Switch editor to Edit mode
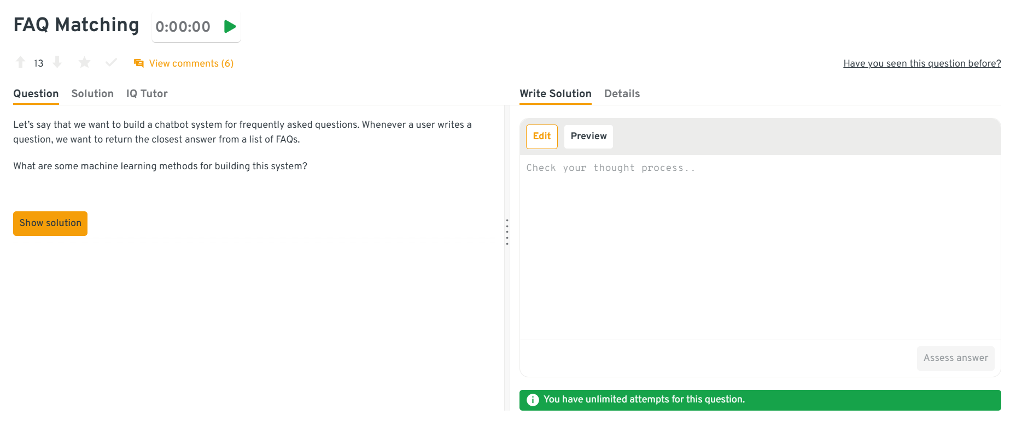Screen dimensions: 1016x421 [x=541, y=137]
